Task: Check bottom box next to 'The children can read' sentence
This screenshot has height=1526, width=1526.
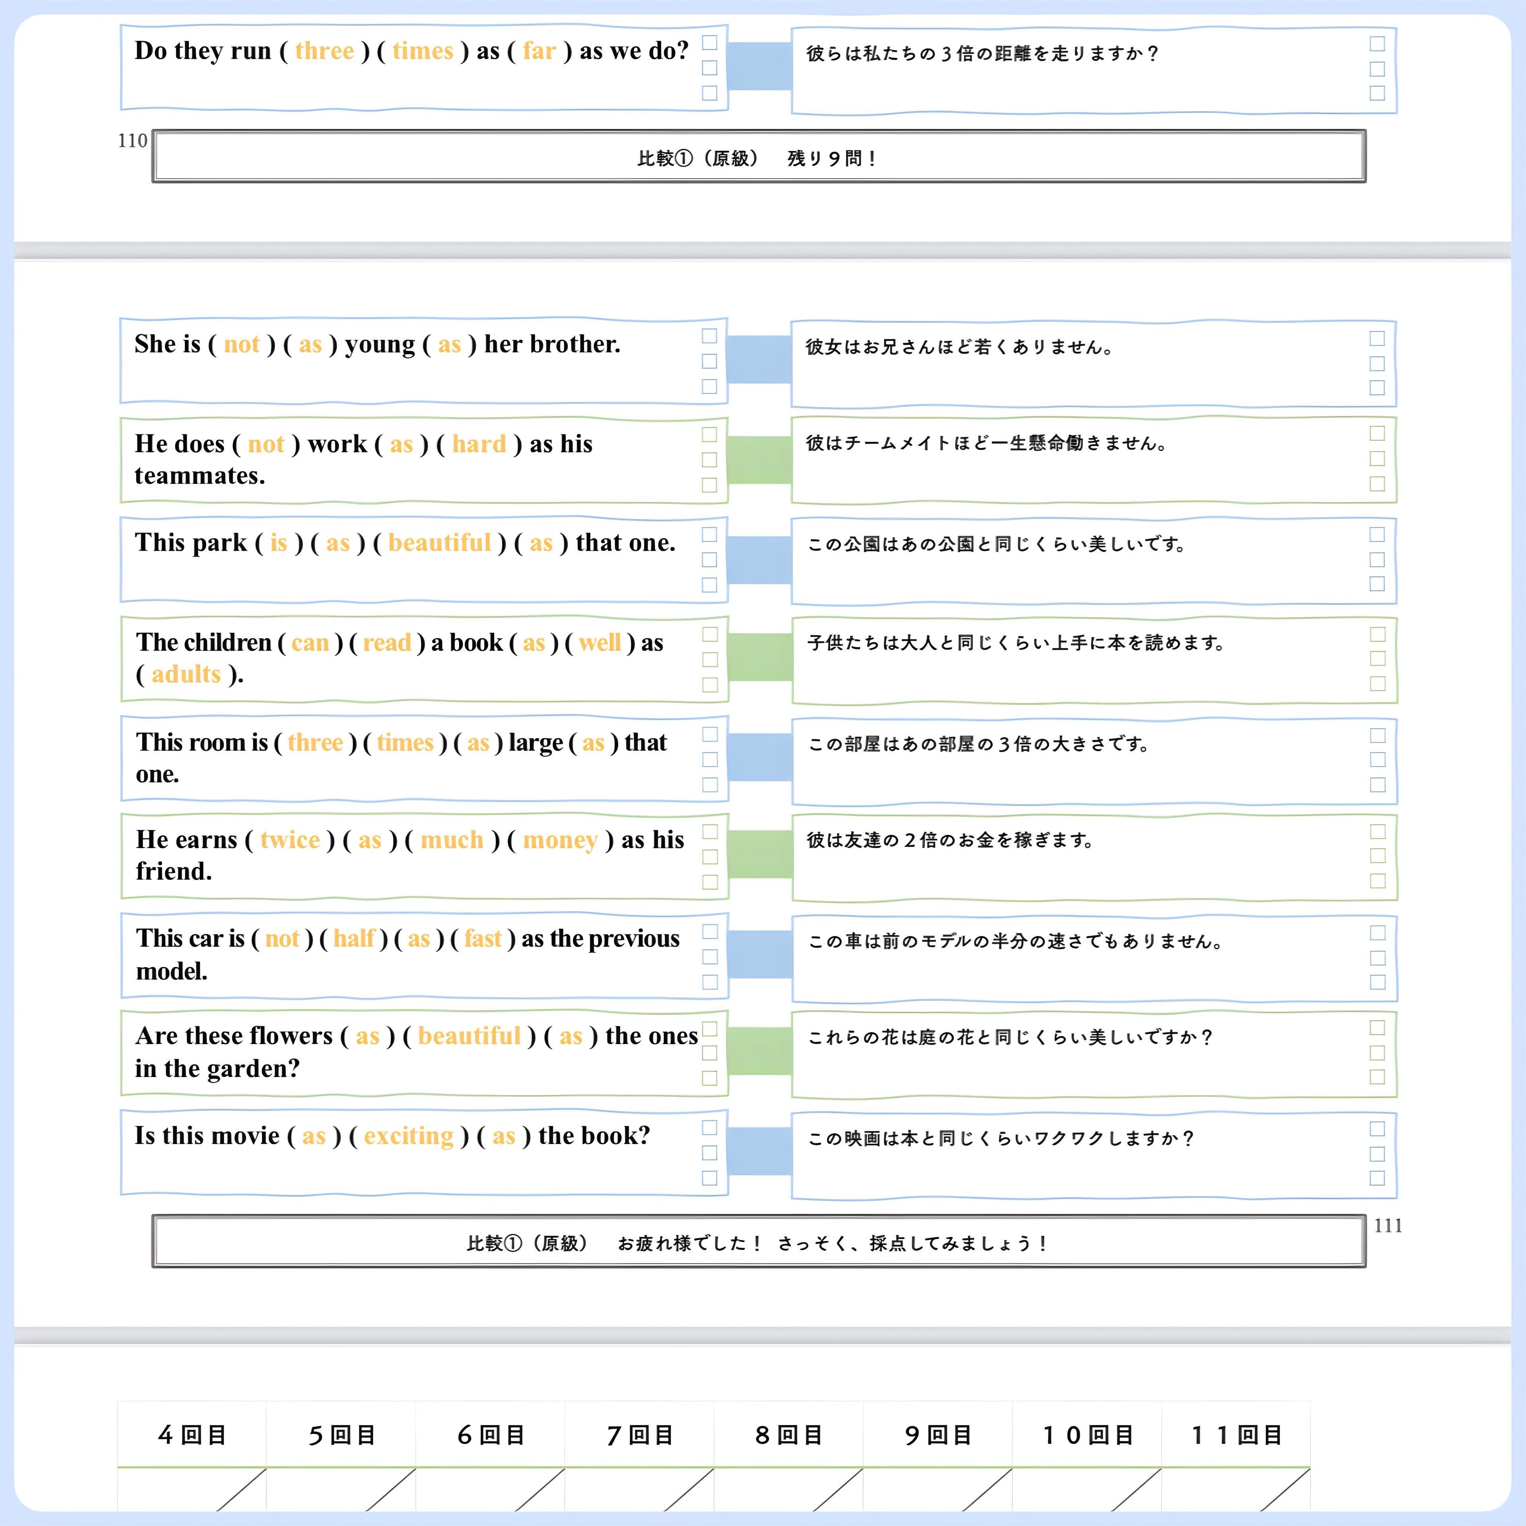Action: pyautogui.click(x=709, y=685)
